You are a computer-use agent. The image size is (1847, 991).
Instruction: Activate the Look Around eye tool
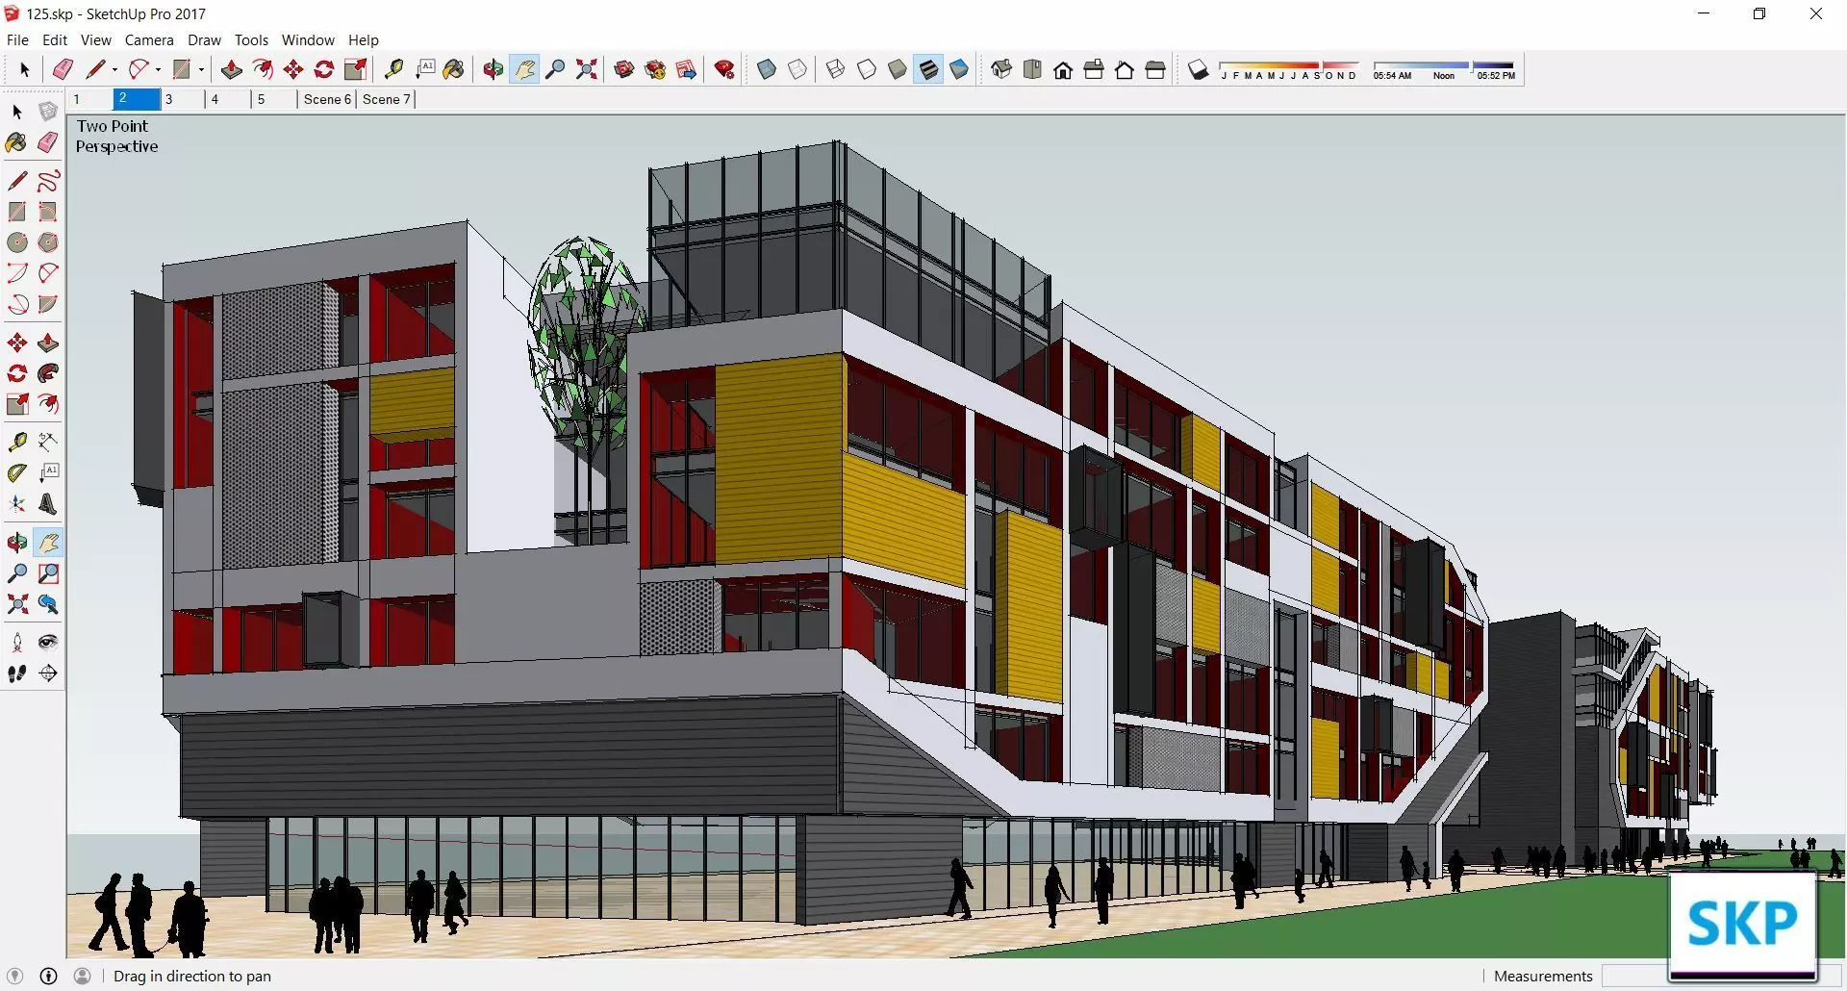coord(48,643)
